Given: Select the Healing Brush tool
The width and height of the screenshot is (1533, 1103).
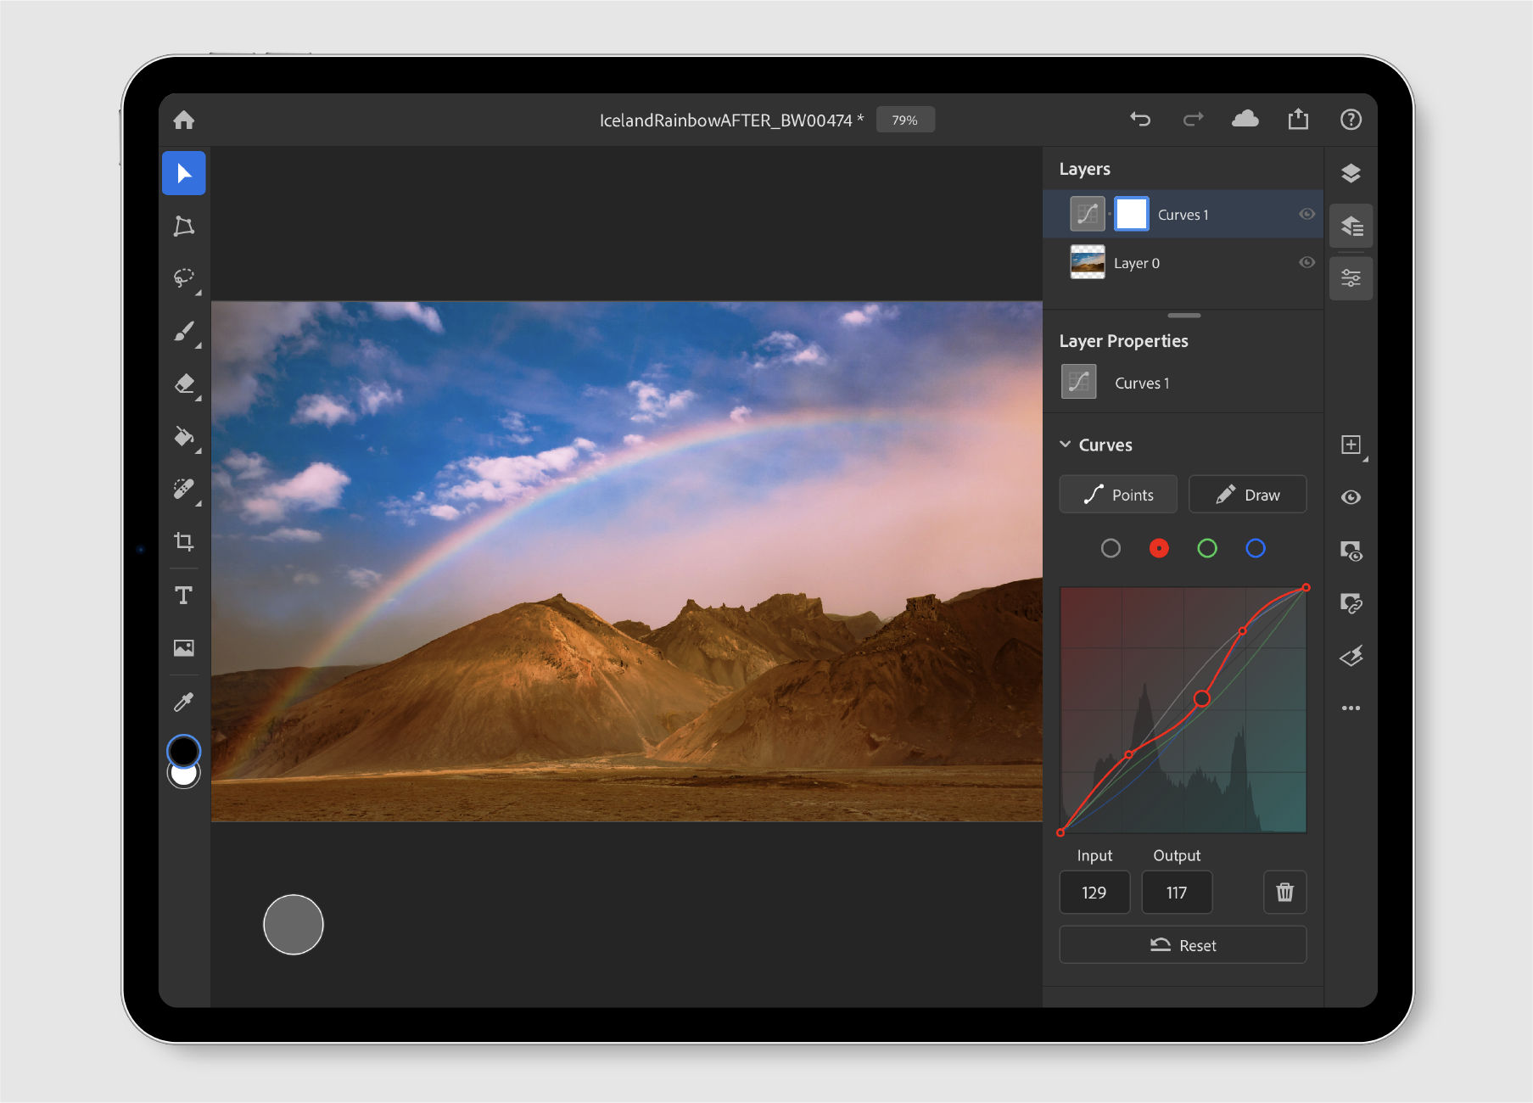Looking at the screenshot, I should point(183,489).
